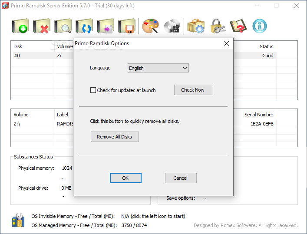Image resolution: width=307 pixels, height=234 pixels.
Task: Click the Physical memory label
Action: pos(36,168)
